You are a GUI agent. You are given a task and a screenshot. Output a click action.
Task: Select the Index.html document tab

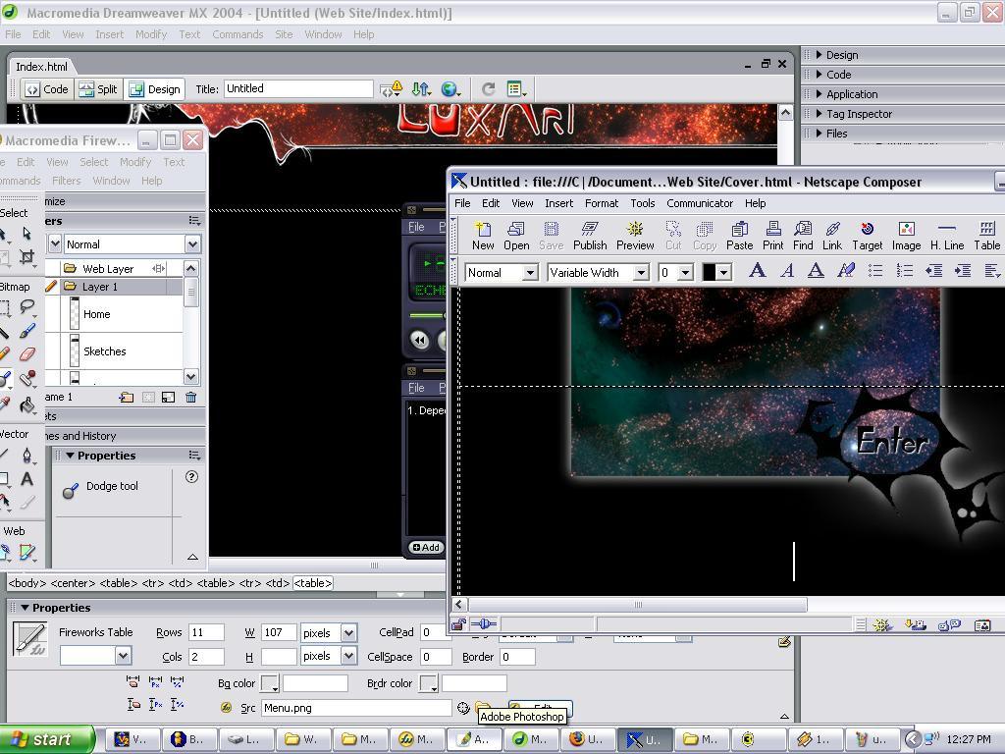coord(41,67)
